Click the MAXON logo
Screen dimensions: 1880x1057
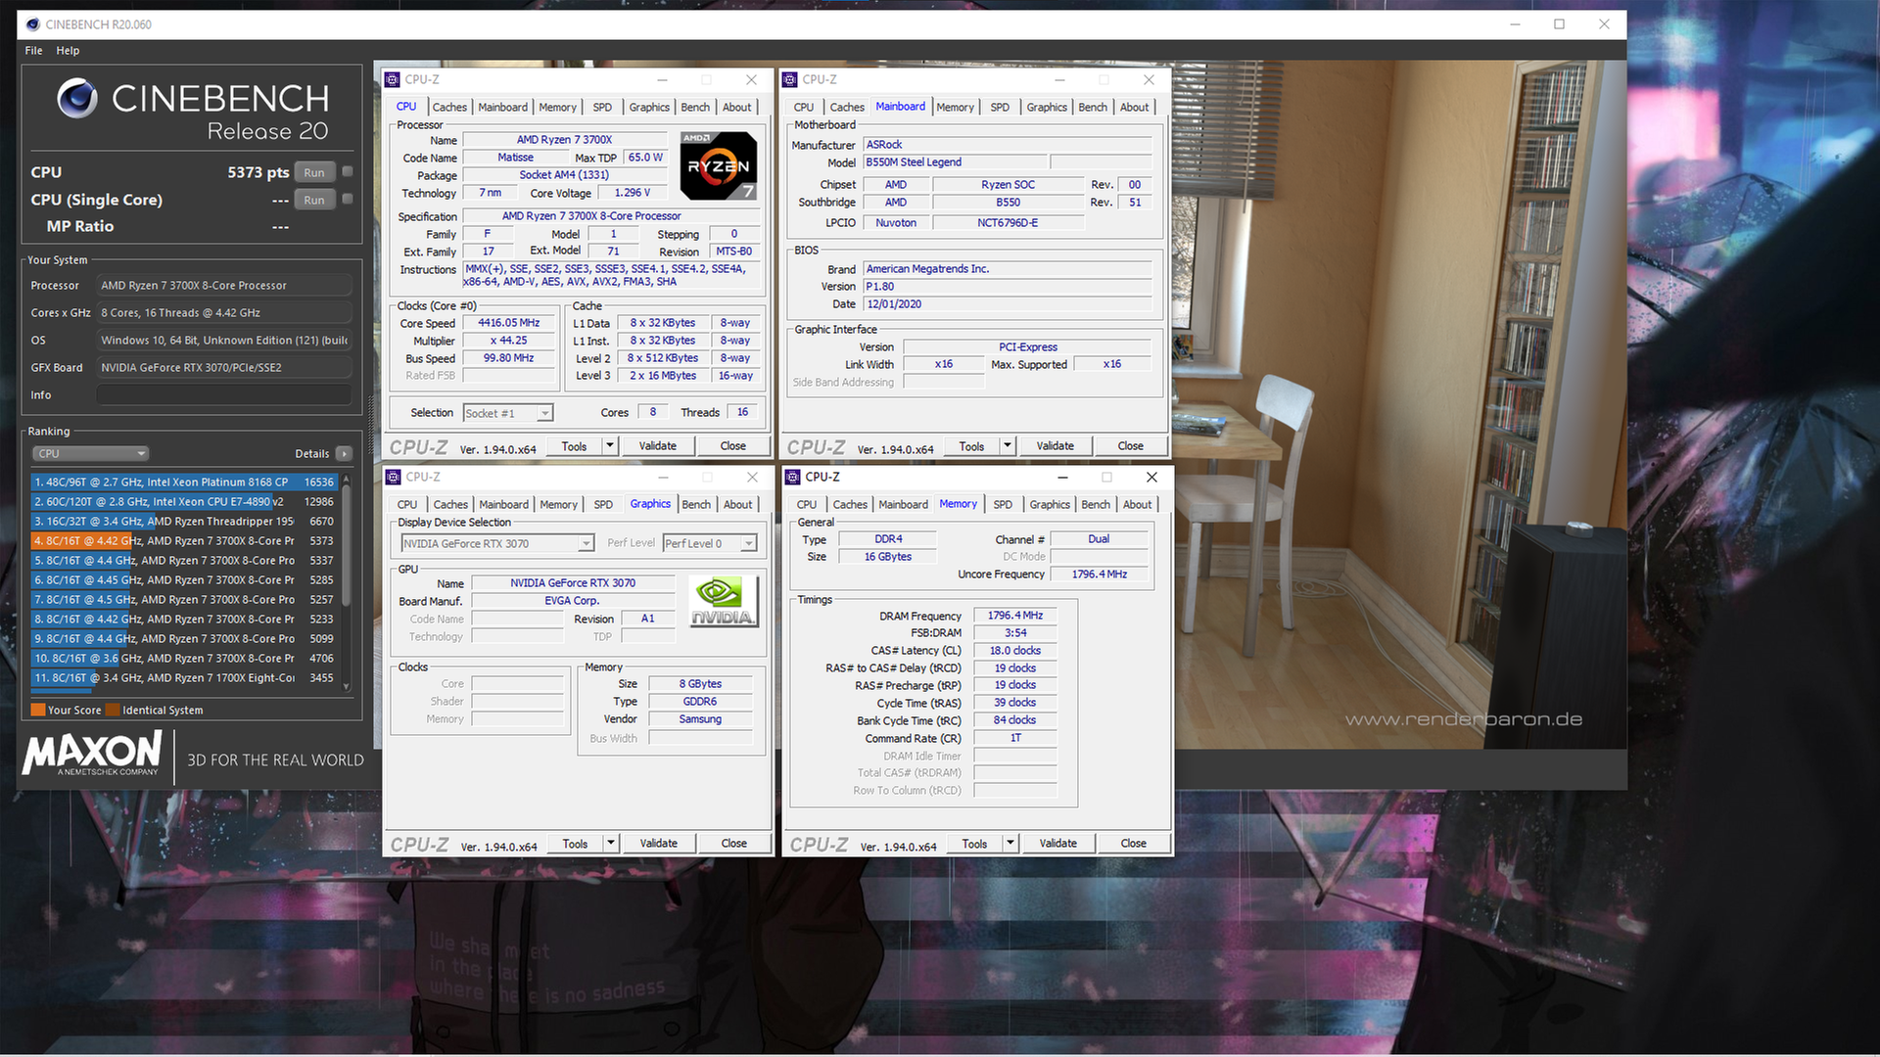[92, 754]
